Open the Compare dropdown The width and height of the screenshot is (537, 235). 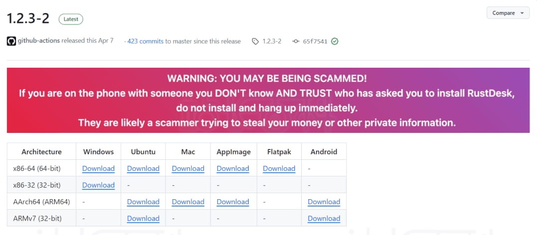coord(508,13)
